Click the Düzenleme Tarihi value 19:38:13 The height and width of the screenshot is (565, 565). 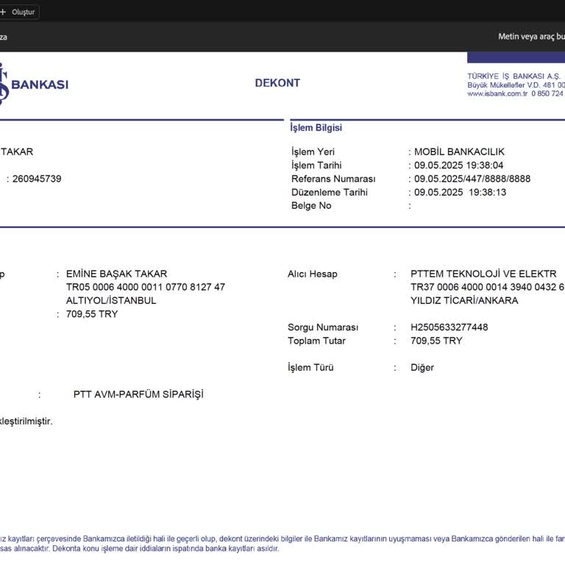(x=460, y=193)
